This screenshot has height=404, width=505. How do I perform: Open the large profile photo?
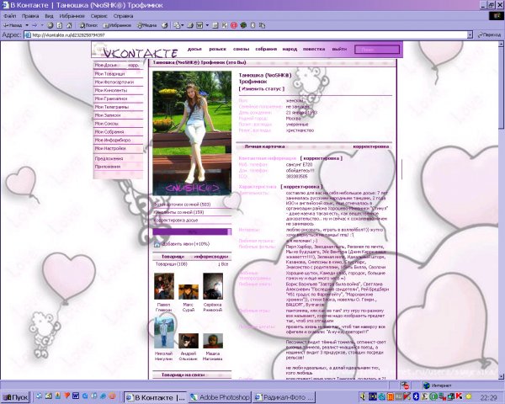point(192,133)
